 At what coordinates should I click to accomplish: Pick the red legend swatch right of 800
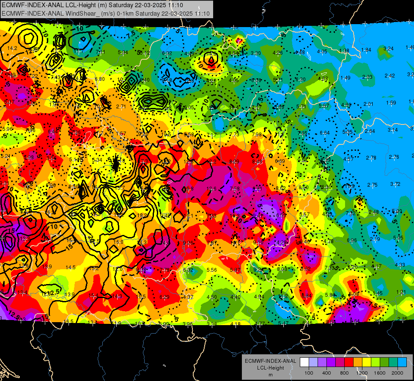tap(349, 362)
